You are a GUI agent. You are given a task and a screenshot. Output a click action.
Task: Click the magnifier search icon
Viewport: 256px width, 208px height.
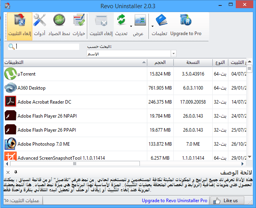point(11,47)
